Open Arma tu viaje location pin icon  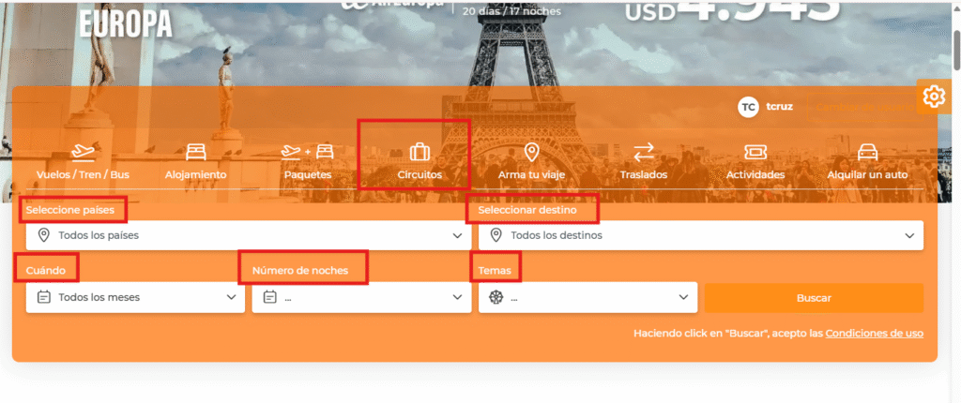[531, 151]
